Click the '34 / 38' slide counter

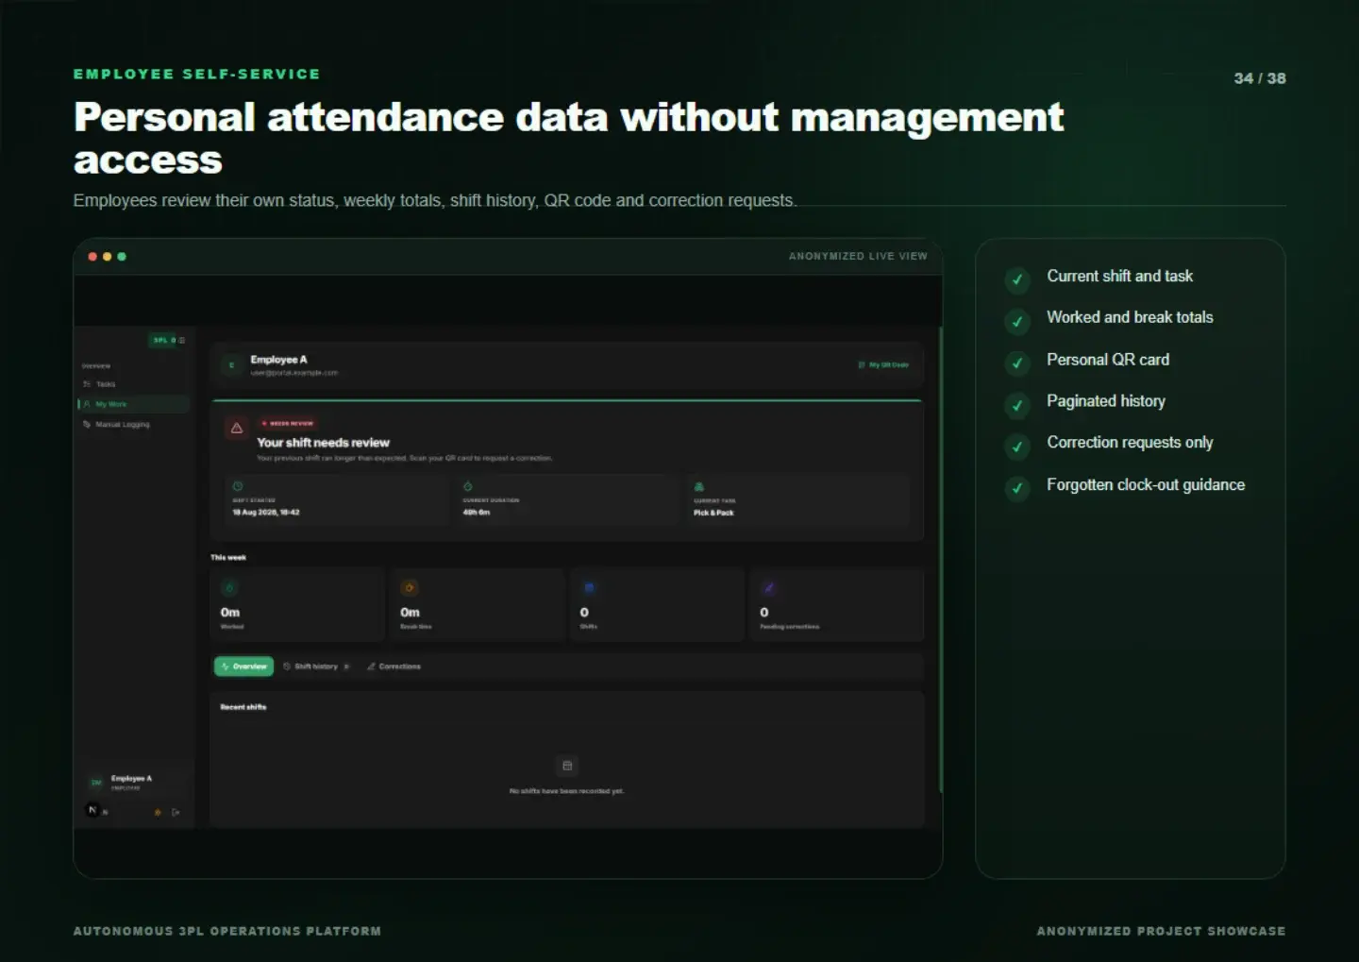tap(1260, 78)
